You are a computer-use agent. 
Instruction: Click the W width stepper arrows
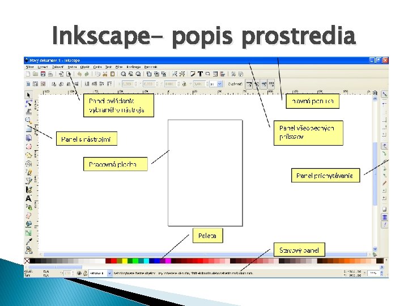tap(178, 84)
